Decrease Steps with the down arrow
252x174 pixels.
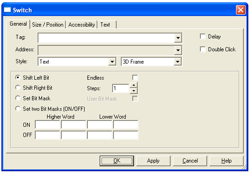point(134,91)
